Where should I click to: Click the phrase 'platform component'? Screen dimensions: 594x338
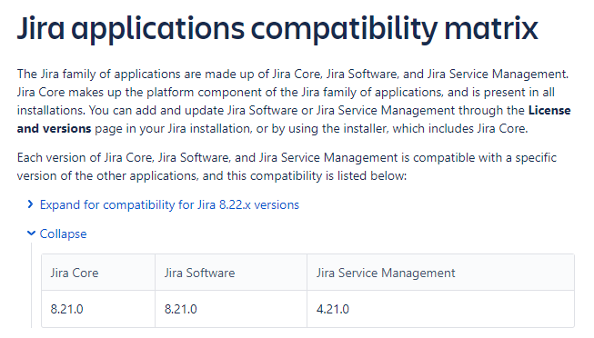[x=234, y=93]
